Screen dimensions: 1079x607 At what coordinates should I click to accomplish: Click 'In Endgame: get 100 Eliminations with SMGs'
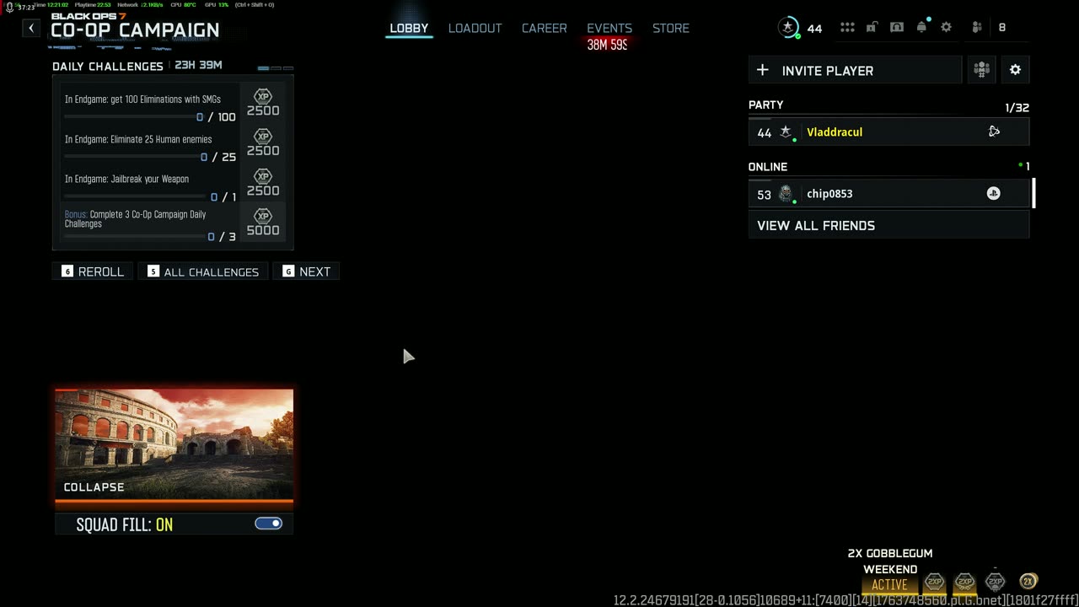[142, 99]
